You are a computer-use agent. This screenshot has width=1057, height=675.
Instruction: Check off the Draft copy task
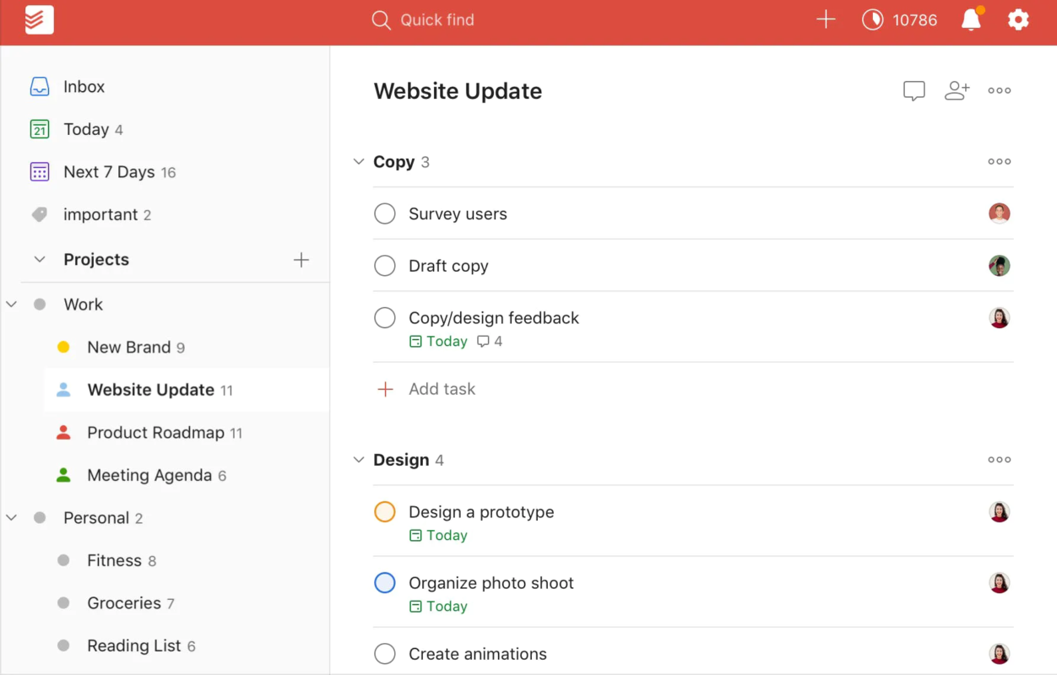pos(385,267)
